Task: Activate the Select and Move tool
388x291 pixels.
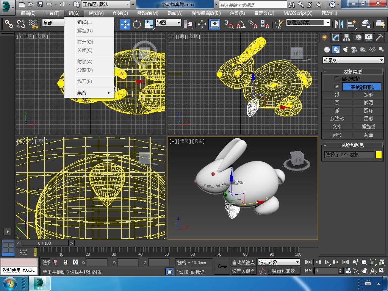Action: (125, 24)
